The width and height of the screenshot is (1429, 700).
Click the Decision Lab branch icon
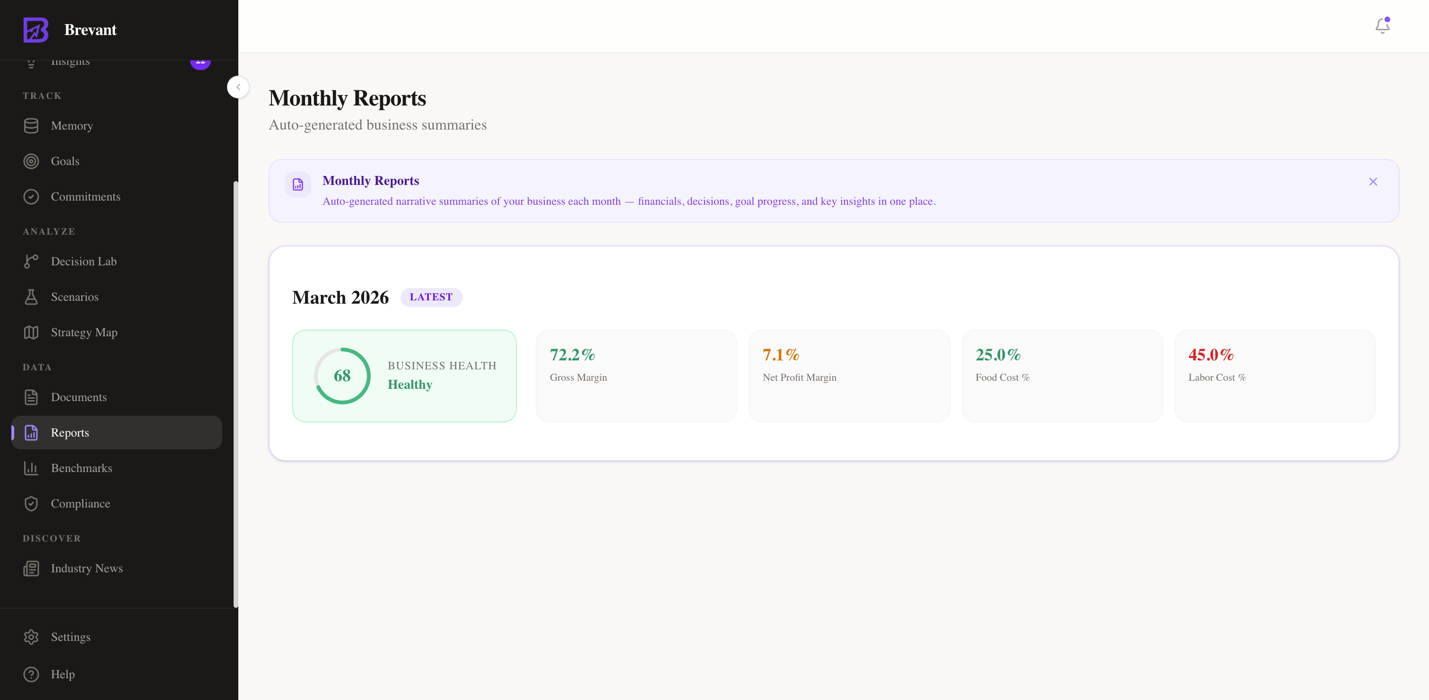click(x=31, y=261)
